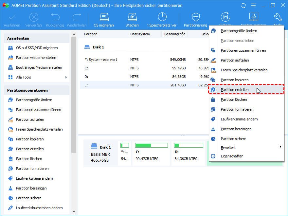Expand the Erweitert submenu arrow

click(280, 147)
